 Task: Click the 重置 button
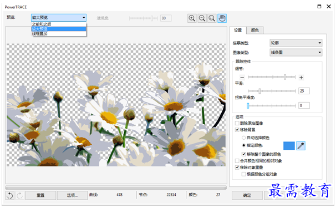(40, 195)
